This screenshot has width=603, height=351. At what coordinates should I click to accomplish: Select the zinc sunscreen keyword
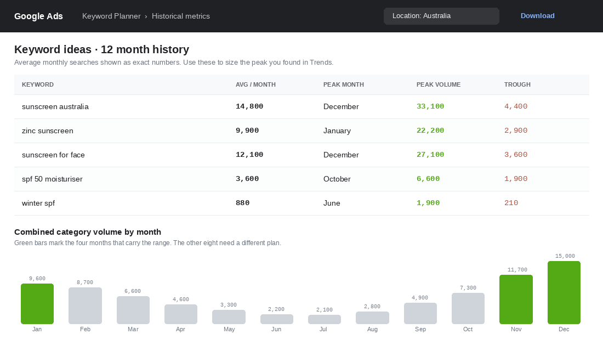tap(47, 131)
